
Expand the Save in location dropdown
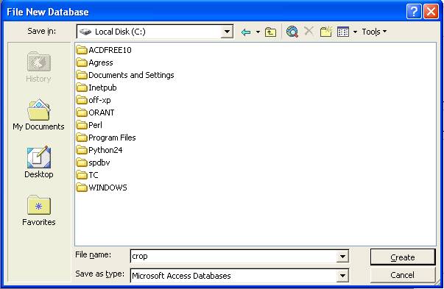pos(227,32)
